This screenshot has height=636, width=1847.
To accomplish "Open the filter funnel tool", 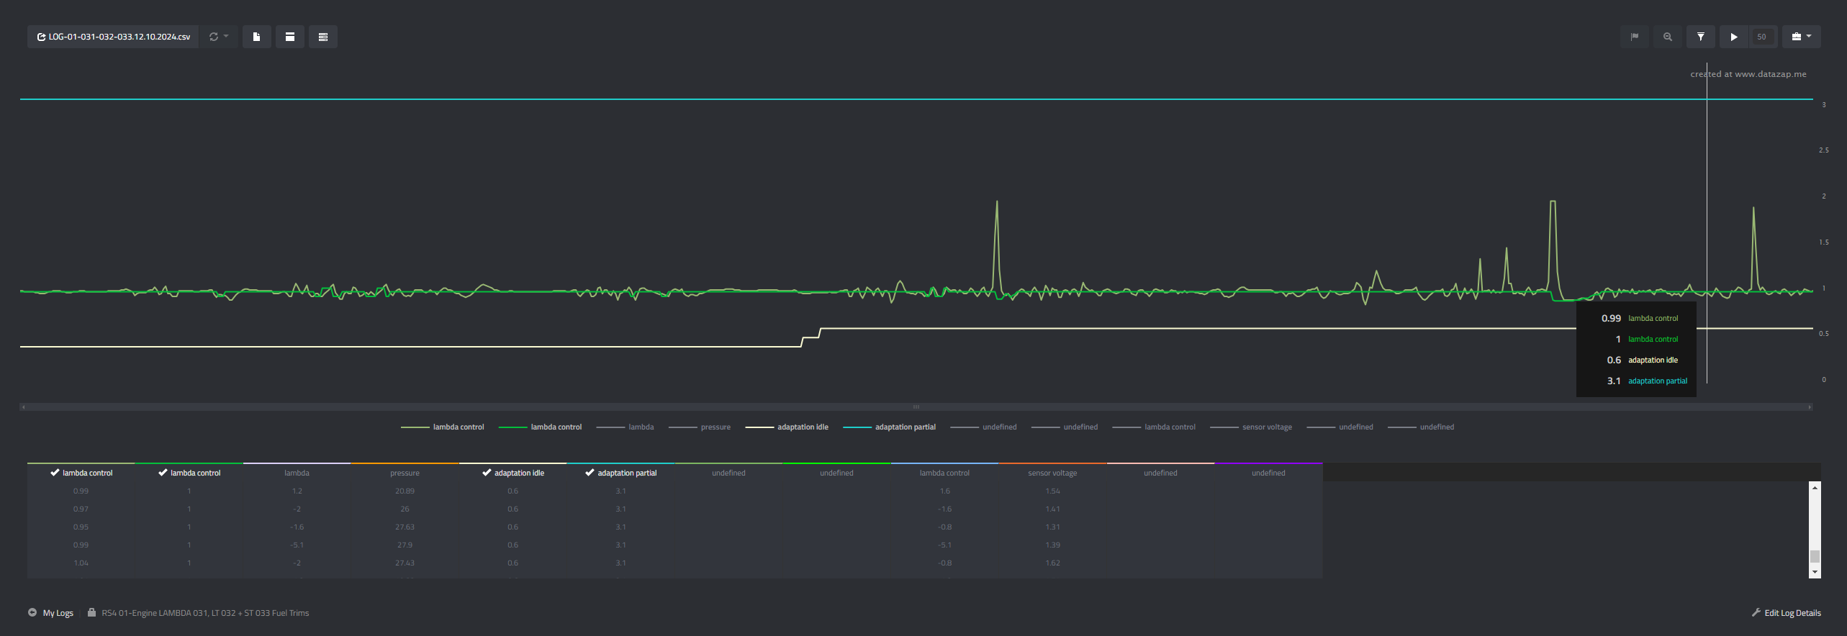I will (x=1701, y=37).
